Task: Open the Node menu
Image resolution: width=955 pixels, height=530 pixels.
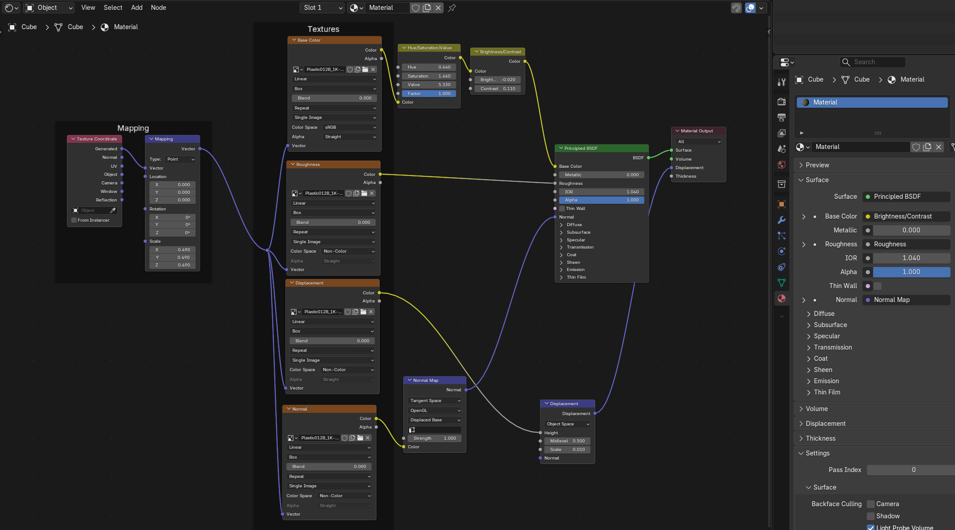Action: coord(159,8)
